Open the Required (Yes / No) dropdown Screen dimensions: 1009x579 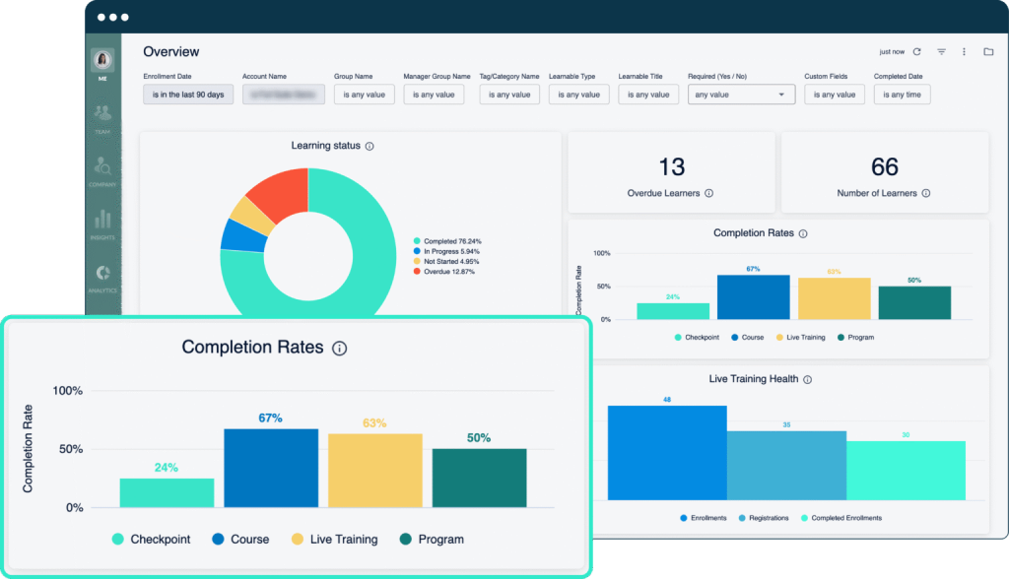741,94
